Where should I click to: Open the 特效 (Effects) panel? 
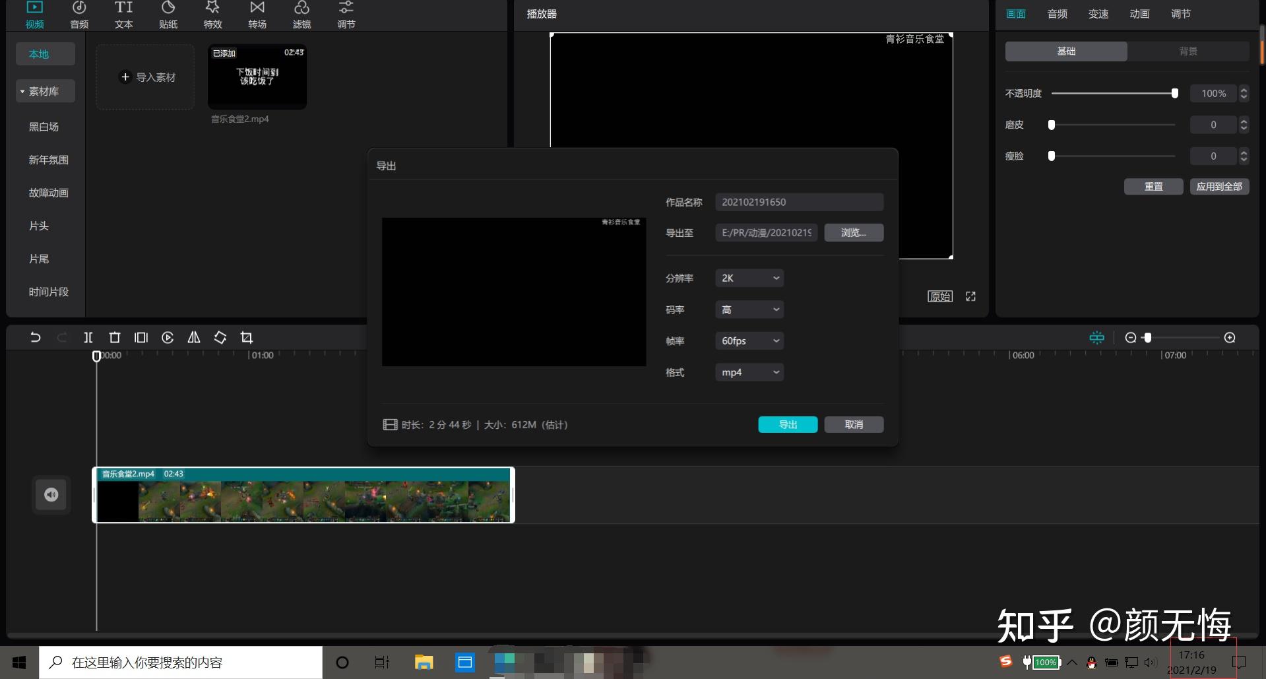[212, 15]
